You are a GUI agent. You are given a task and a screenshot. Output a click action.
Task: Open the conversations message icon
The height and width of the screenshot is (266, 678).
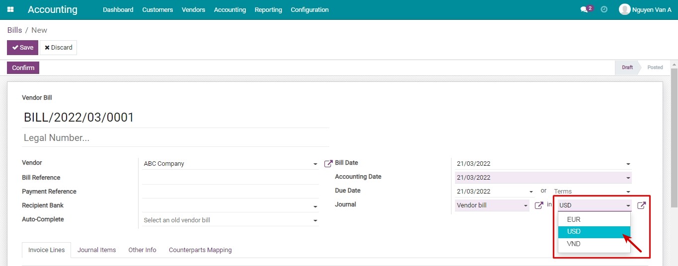(584, 9)
